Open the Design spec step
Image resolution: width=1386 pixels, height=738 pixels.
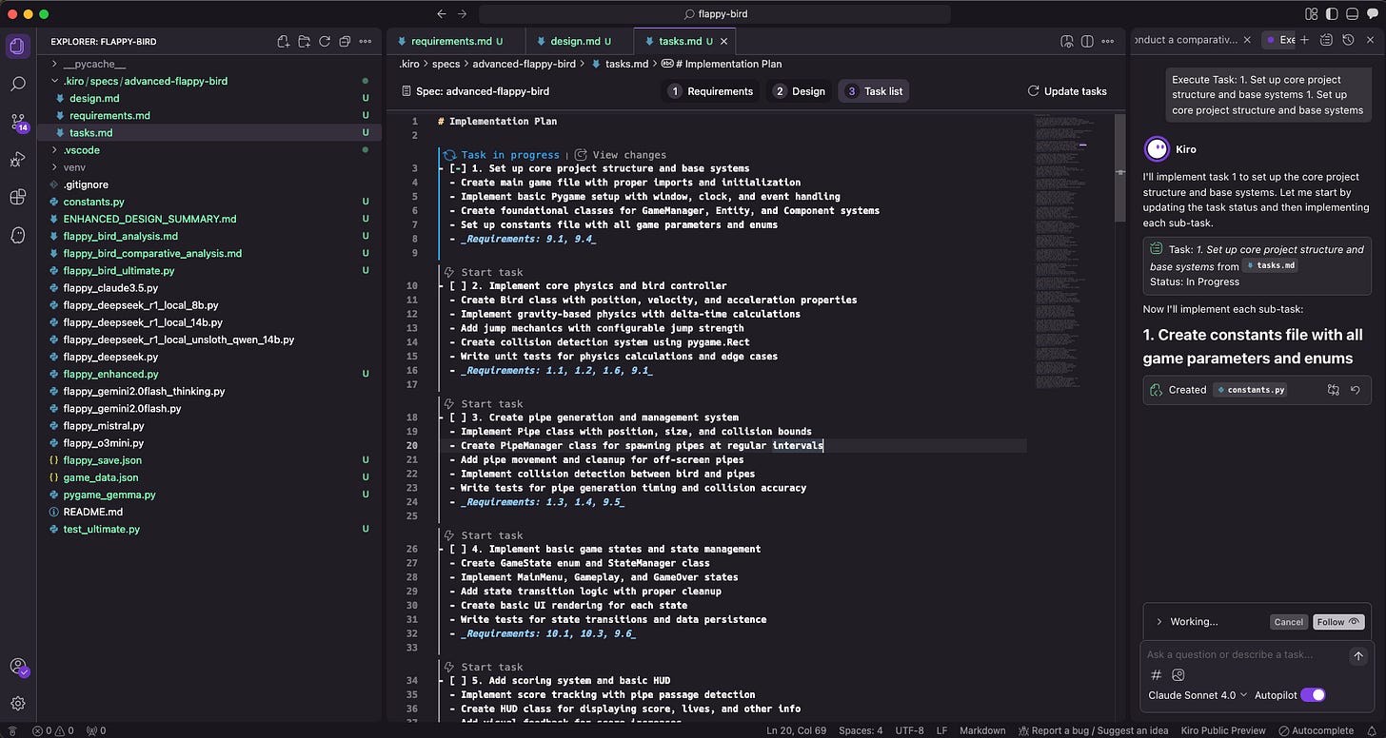pyautogui.click(x=800, y=91)
